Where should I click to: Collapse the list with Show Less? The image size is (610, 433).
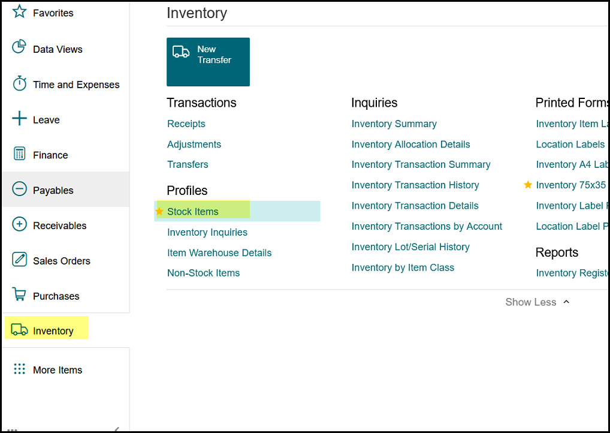(x=537, y=302)
